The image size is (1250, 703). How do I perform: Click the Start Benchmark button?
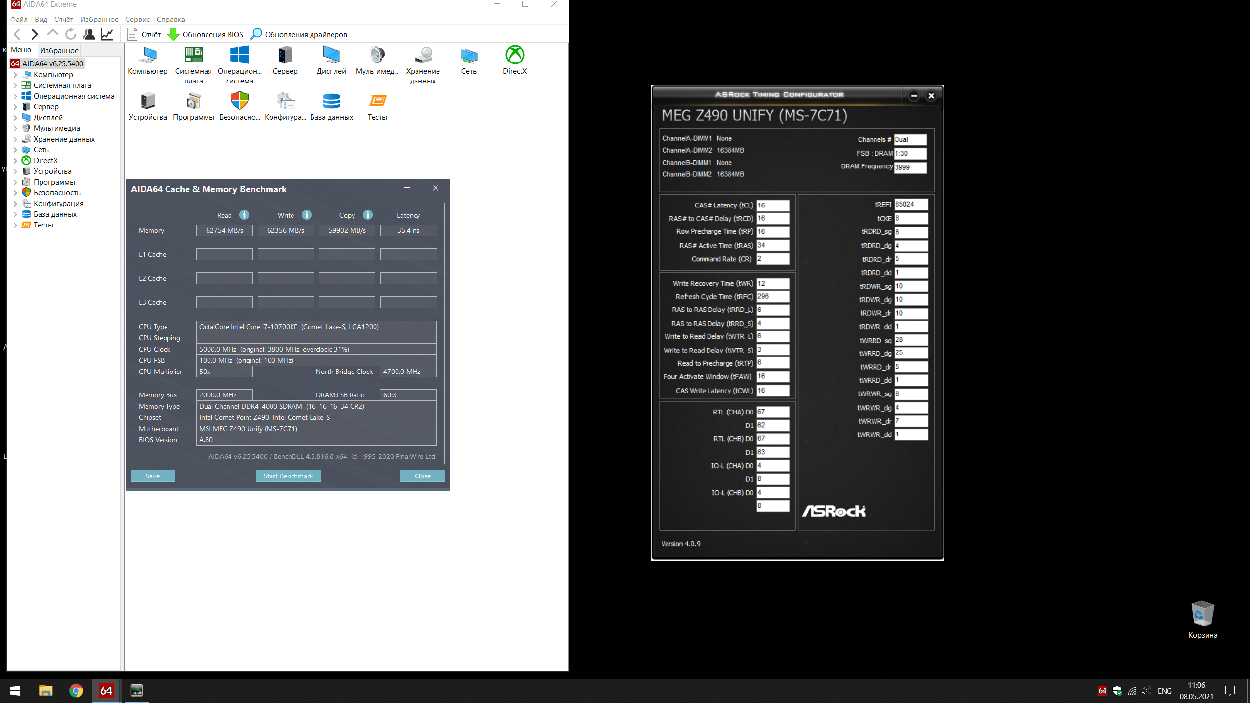[x=288, y=476]
